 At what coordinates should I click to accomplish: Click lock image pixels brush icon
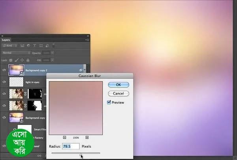pyautogui.click(x=16, y=60)
